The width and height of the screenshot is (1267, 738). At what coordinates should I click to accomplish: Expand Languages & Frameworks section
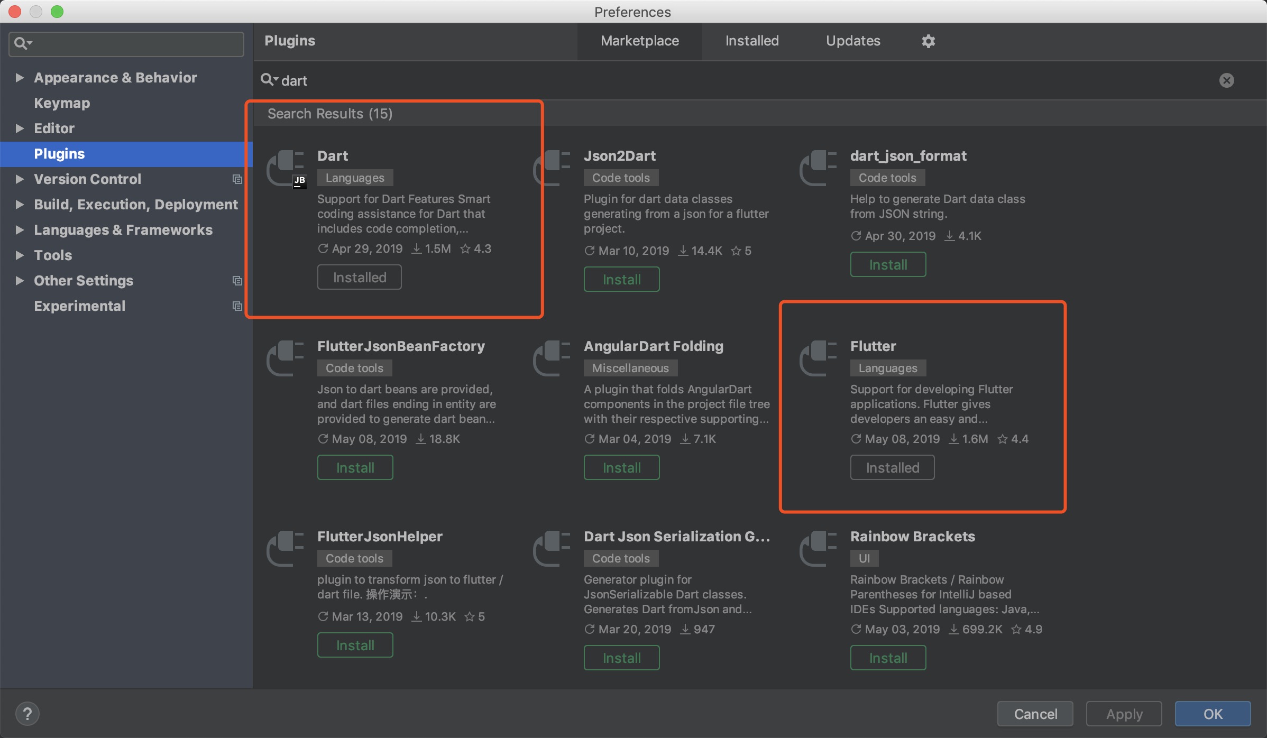[20, 230]
